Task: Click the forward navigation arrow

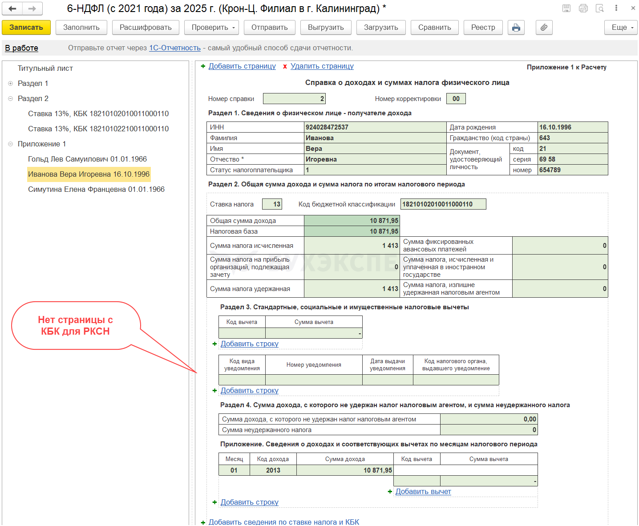Action: point(32,8)
